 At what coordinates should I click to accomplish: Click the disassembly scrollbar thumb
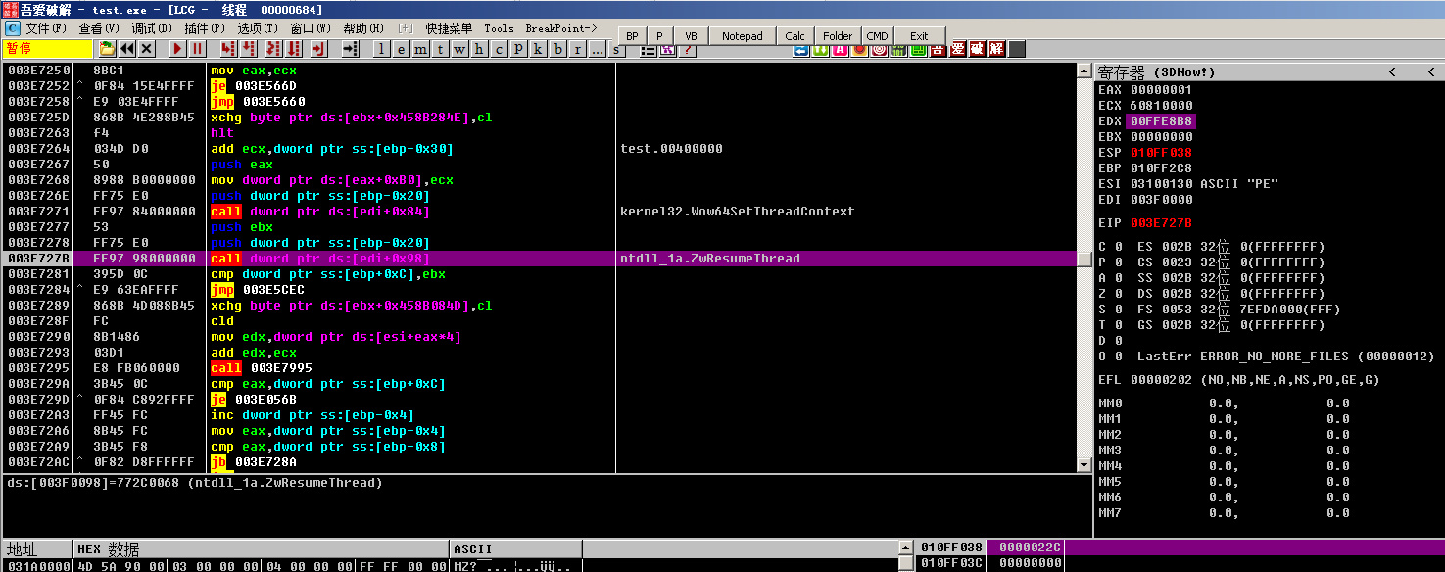point(1084,259)
